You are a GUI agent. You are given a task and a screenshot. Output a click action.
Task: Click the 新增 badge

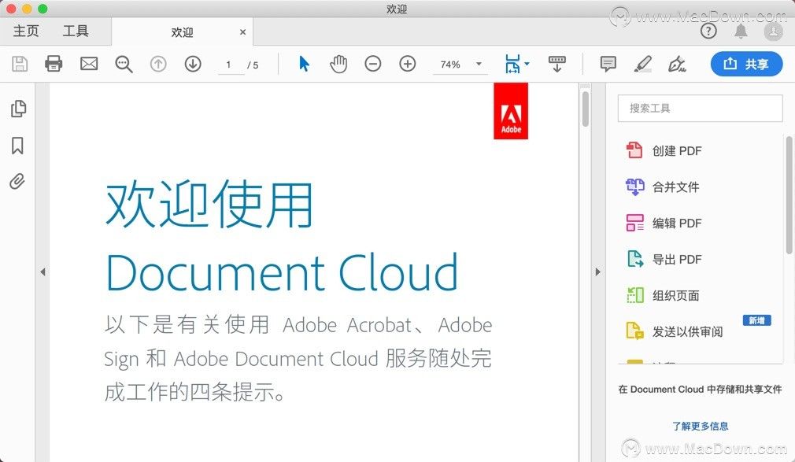coord(756,320)
